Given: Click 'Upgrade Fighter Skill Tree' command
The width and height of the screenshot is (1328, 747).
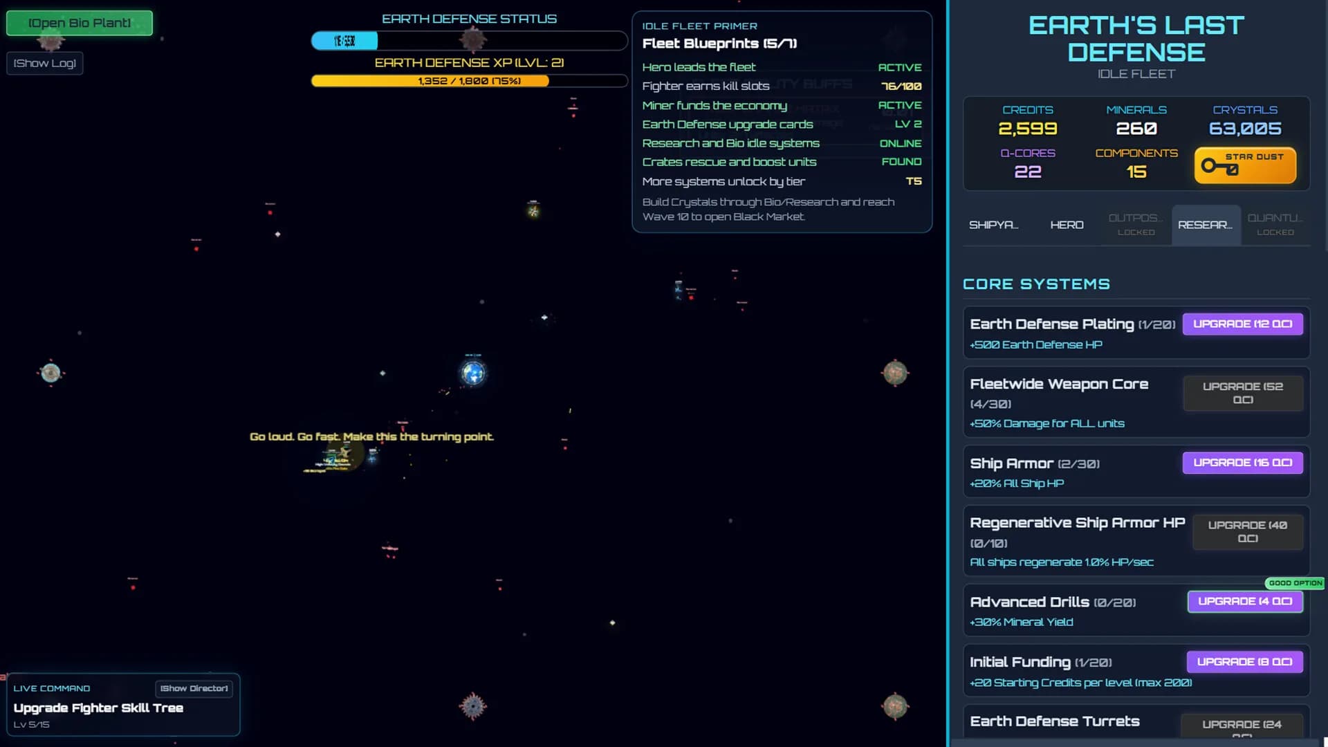Looking at the screenshot, I should pos(98,708).
